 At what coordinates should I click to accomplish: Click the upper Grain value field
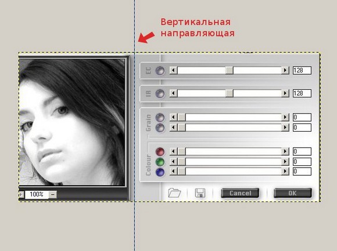pos(302,117)
